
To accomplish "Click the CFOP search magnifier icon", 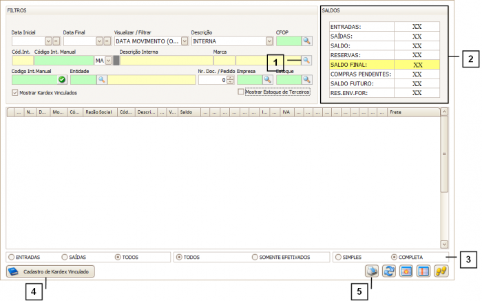I will tap(307, 41).
